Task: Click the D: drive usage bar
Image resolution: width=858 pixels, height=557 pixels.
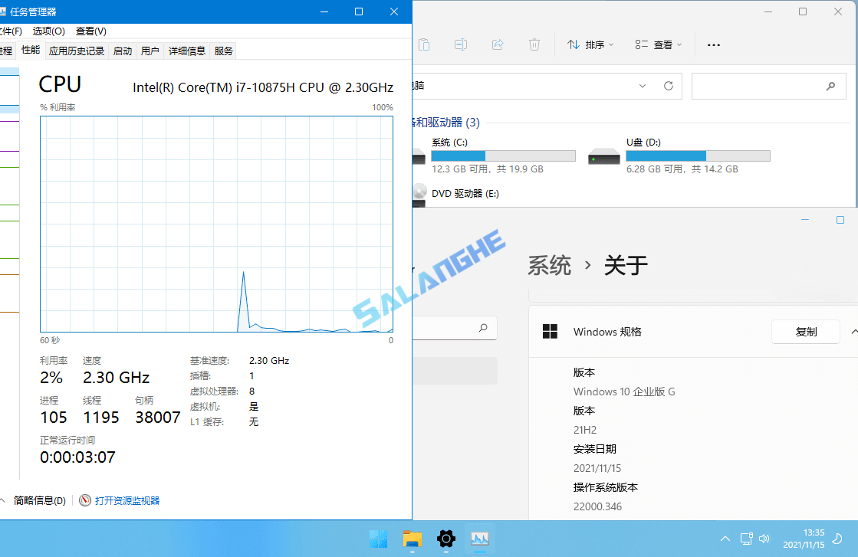Action: click(x=699, y=156)
